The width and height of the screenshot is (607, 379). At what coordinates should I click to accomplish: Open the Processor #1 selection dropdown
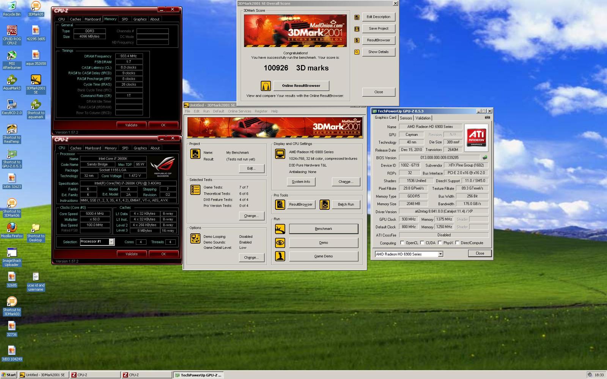(x=112, y=242)
